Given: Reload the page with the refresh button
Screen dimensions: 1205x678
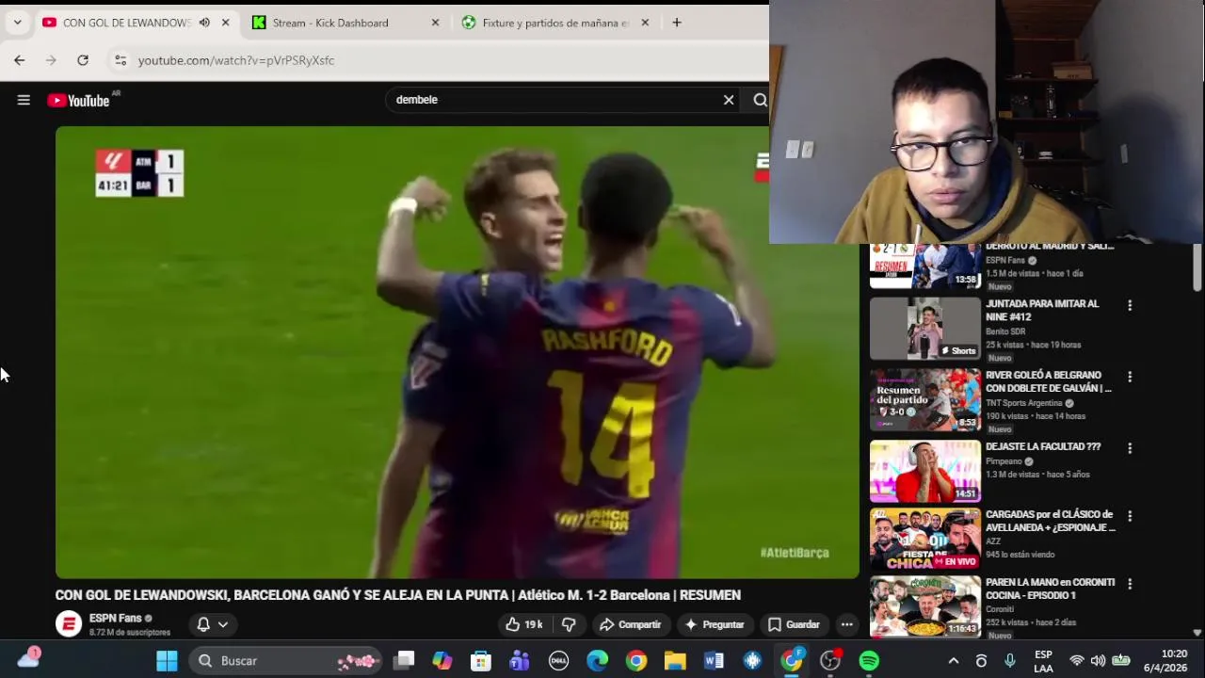Looking at the screenshot, I should (83, 60).
